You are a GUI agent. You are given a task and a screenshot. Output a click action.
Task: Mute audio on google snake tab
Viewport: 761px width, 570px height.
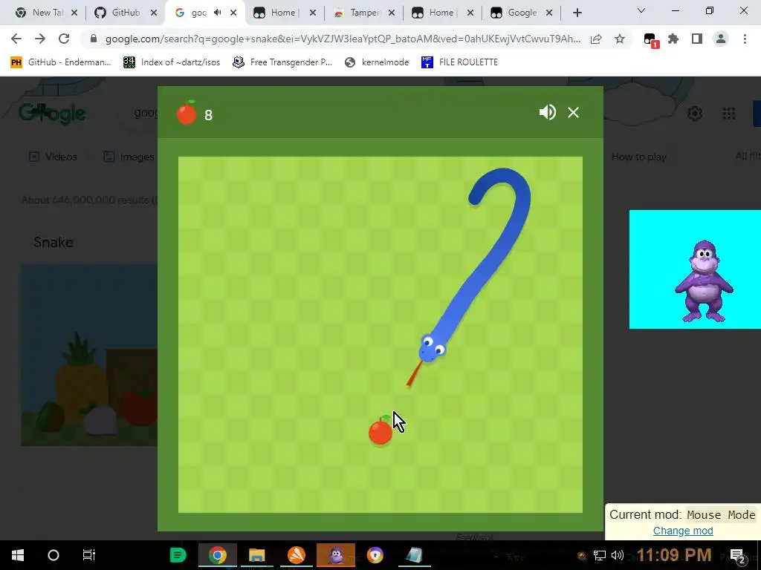click(218, 13)
